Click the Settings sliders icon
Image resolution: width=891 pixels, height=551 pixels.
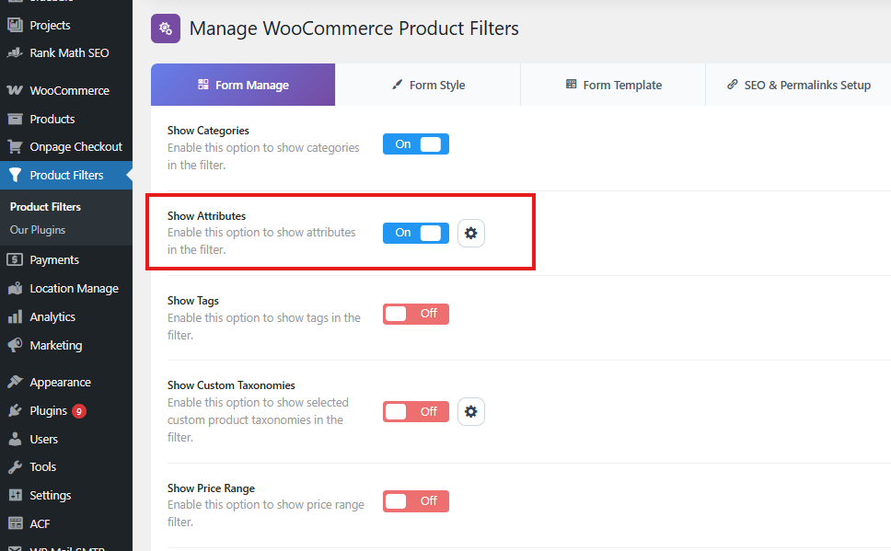point(16,495)
